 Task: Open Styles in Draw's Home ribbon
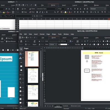pyautogui.click(x=35, y=43)
